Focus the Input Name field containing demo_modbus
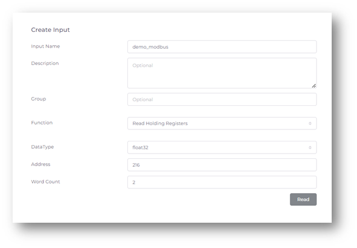This screenshot has height=248, width=357. click(222, 47)
